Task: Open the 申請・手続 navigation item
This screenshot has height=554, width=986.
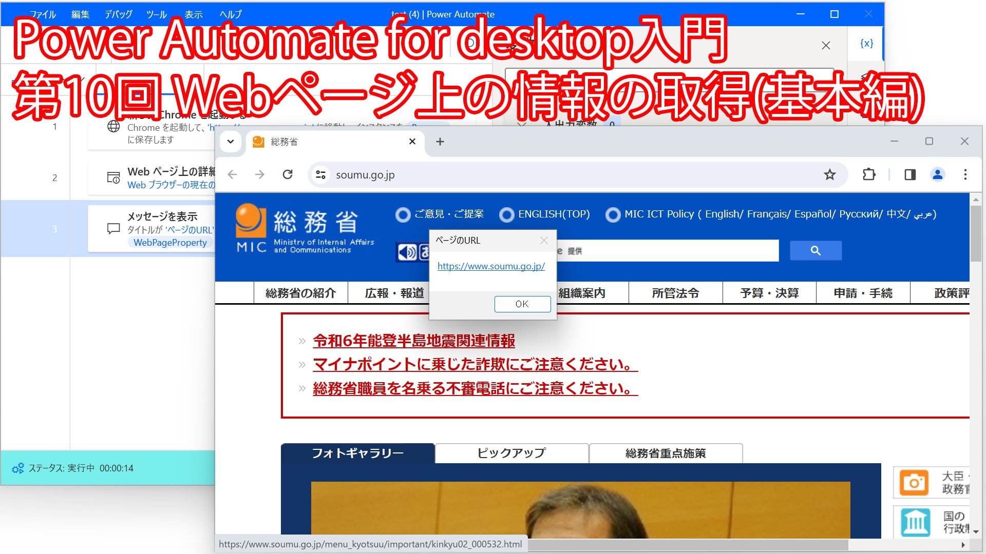Action: click(x=863, y=293)
